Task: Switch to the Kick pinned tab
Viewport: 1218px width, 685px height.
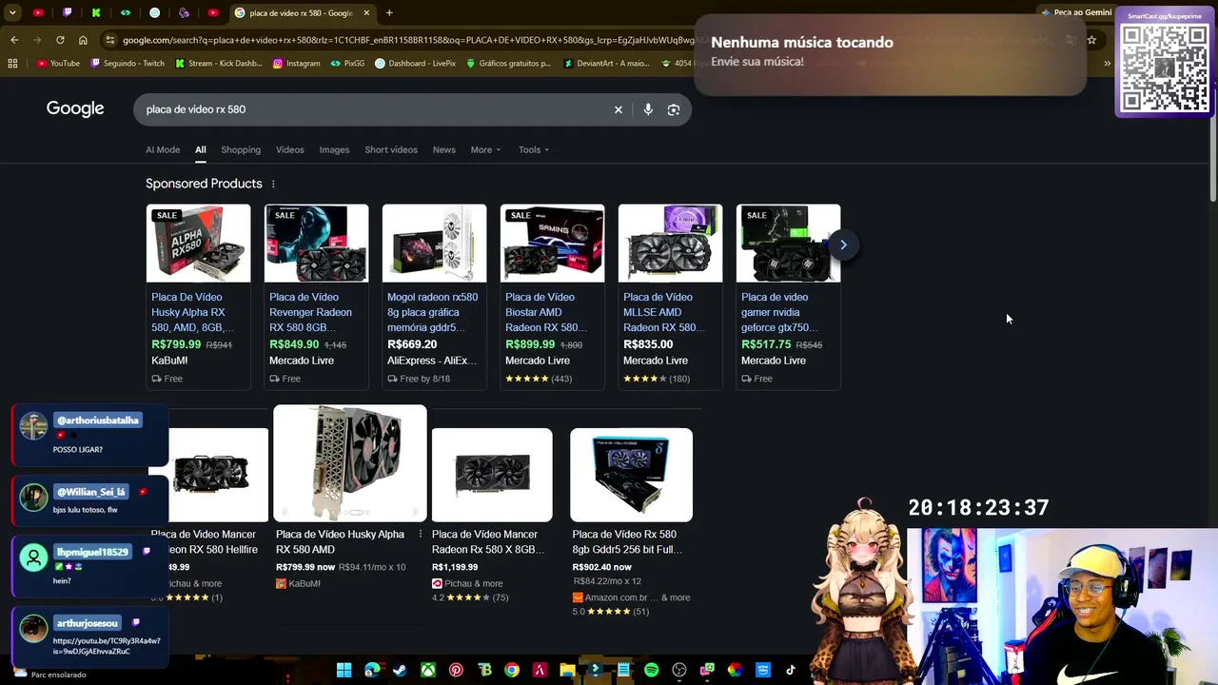Action: [x=96, y=12]
